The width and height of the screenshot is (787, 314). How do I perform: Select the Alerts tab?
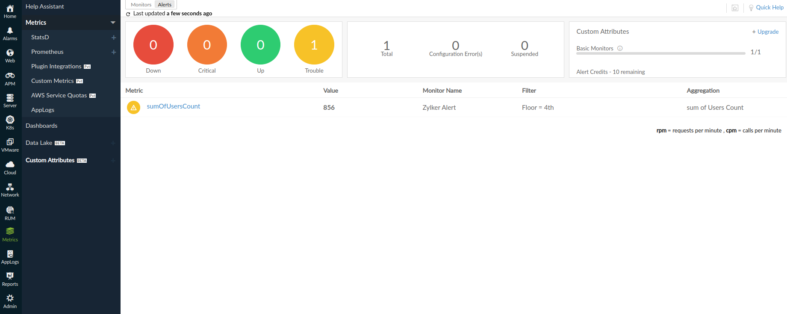(x=165, y=5)
